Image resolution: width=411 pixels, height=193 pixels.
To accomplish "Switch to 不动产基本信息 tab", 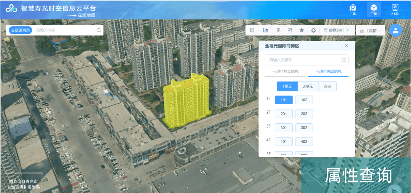I will coord(285,71).
